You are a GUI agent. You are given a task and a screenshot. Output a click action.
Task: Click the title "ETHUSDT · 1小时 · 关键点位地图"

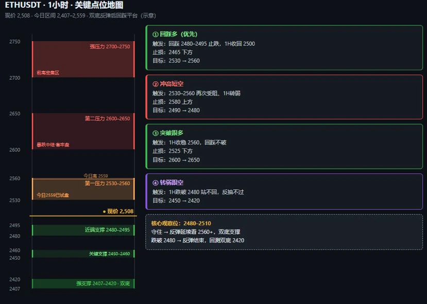coord(64,5)
